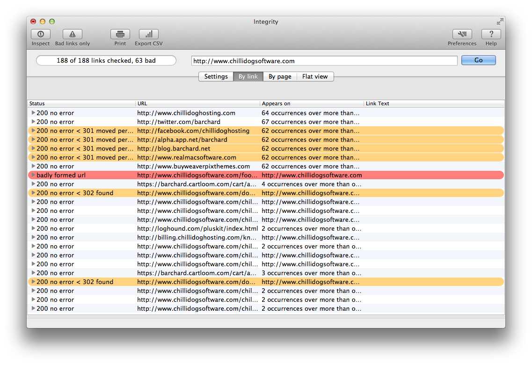Expand the twitter.com/barchard row triangle

(33, 122)
